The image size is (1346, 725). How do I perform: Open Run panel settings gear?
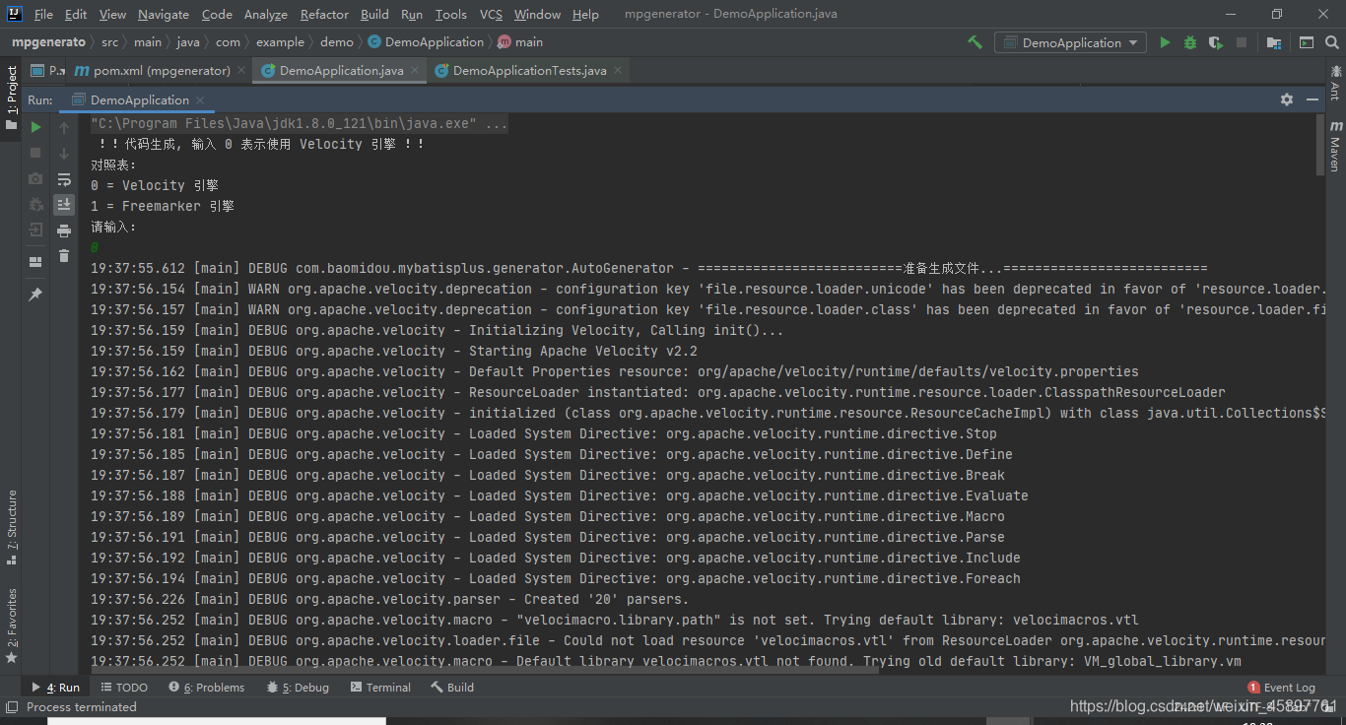(1286, 99)
